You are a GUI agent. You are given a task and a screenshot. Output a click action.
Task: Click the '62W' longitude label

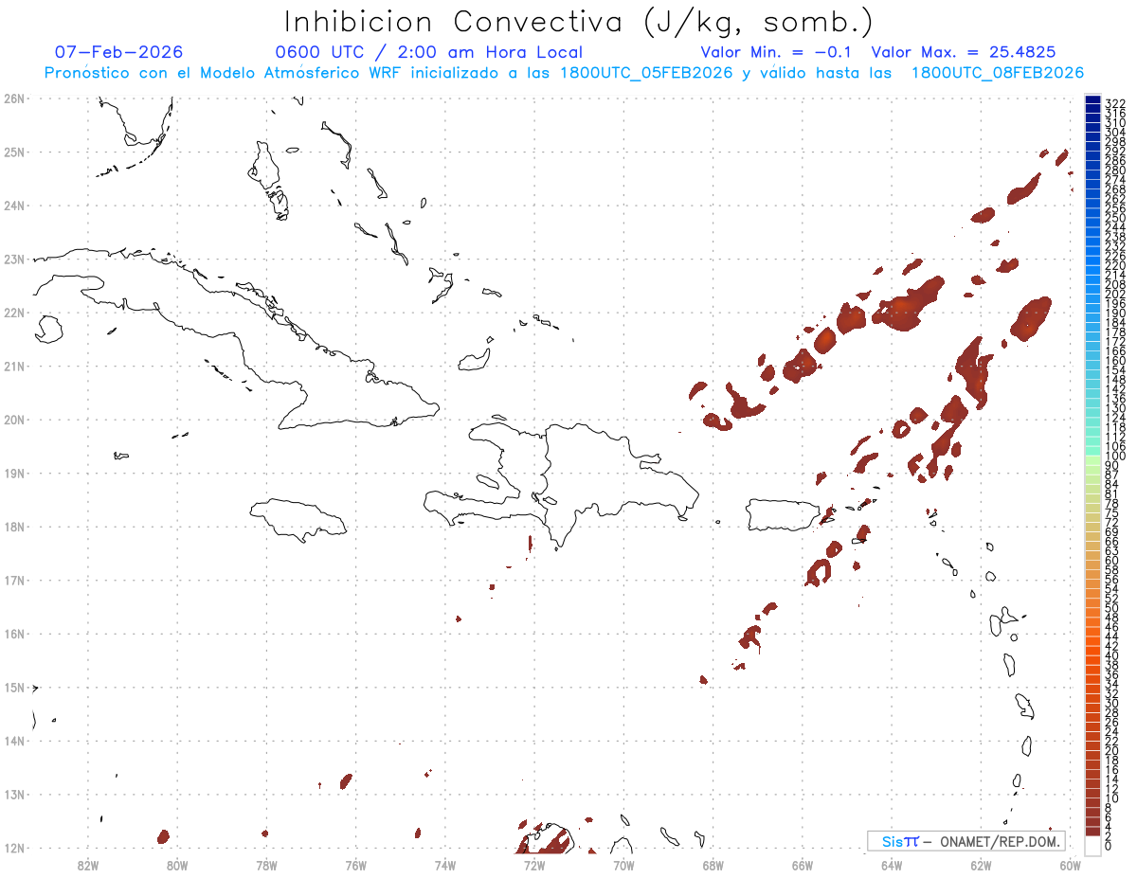coord(981,865)
